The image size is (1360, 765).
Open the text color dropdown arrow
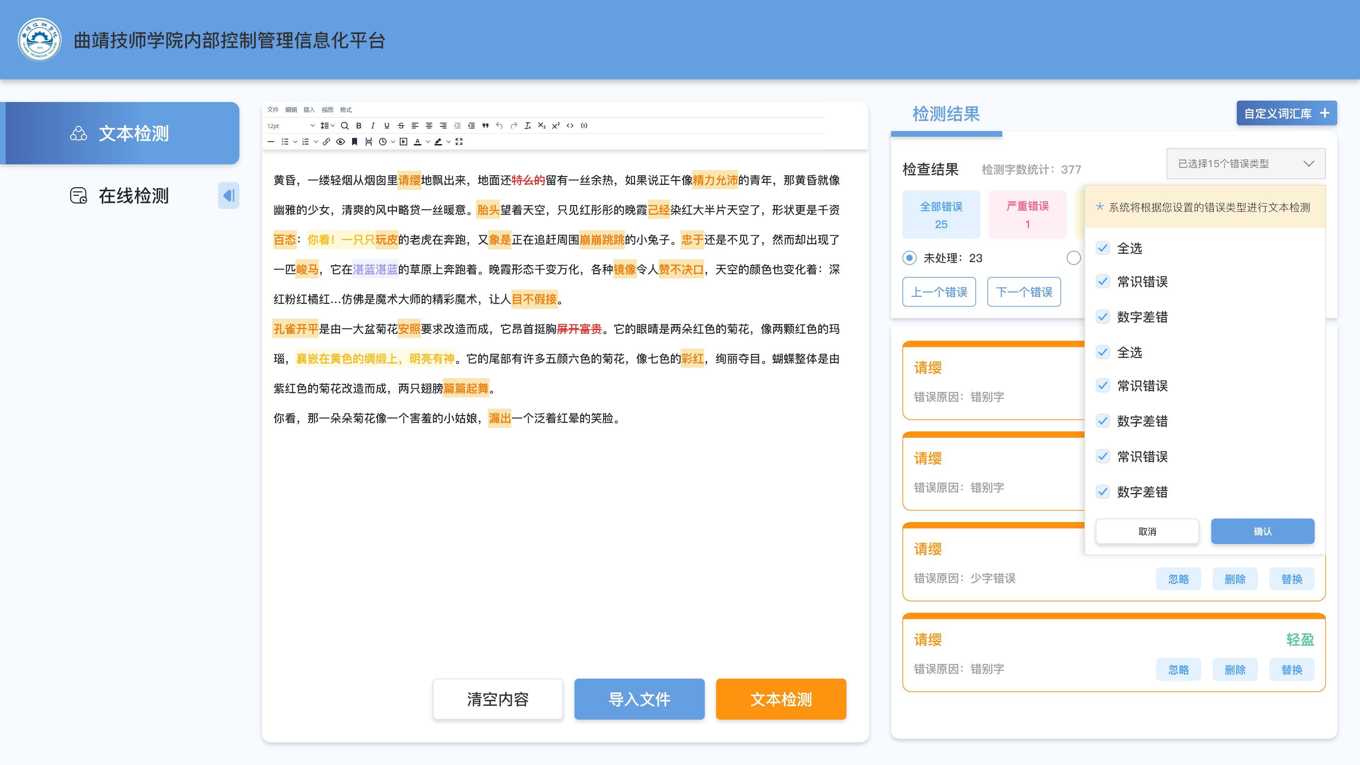tap(427, 142)
